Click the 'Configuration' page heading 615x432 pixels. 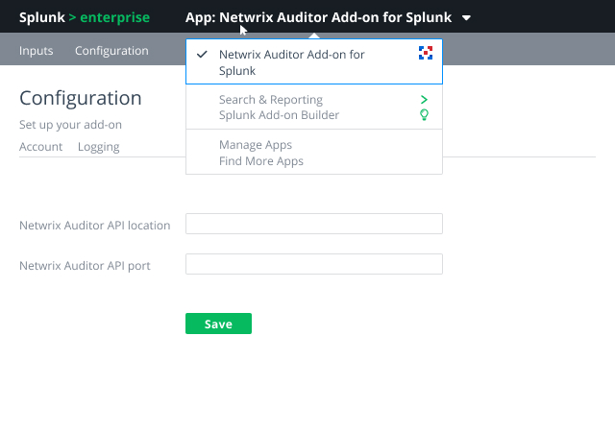pos(81,98)
